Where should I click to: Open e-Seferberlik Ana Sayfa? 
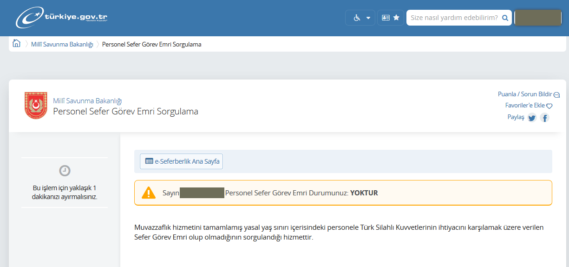182,161
